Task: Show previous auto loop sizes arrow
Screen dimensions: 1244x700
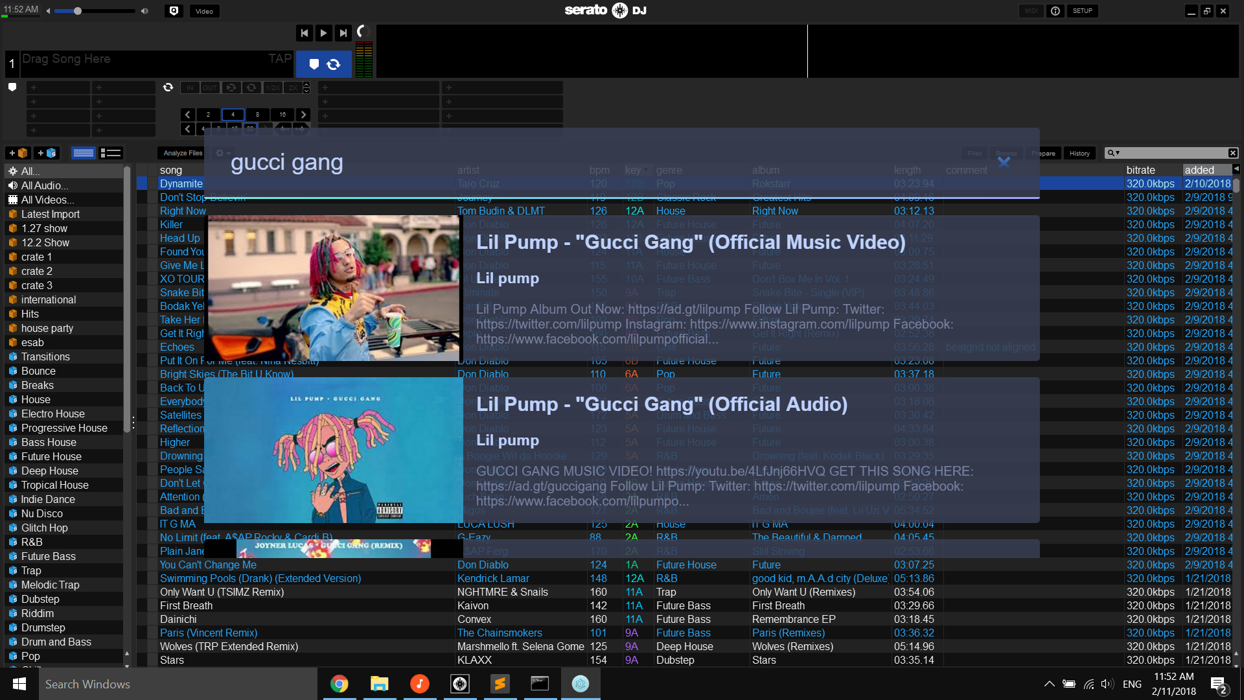Action: coord(187,115)
